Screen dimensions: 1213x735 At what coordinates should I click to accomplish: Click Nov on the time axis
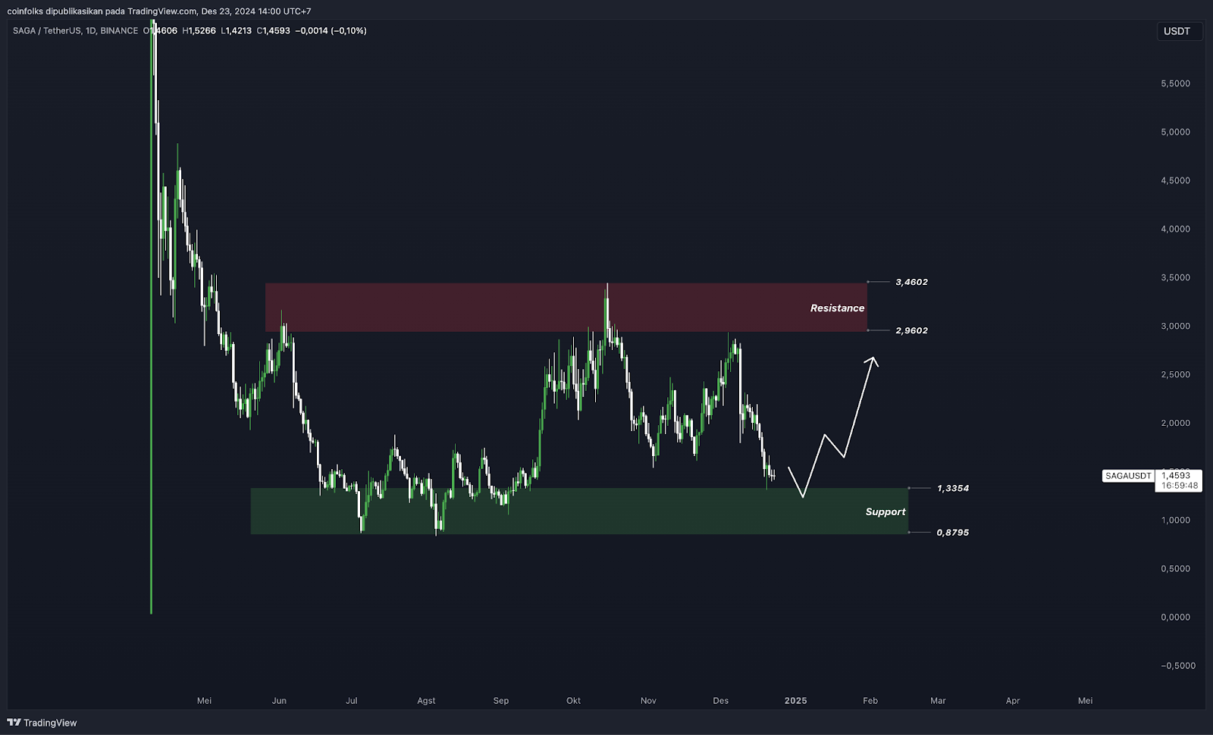pos(648,701)
